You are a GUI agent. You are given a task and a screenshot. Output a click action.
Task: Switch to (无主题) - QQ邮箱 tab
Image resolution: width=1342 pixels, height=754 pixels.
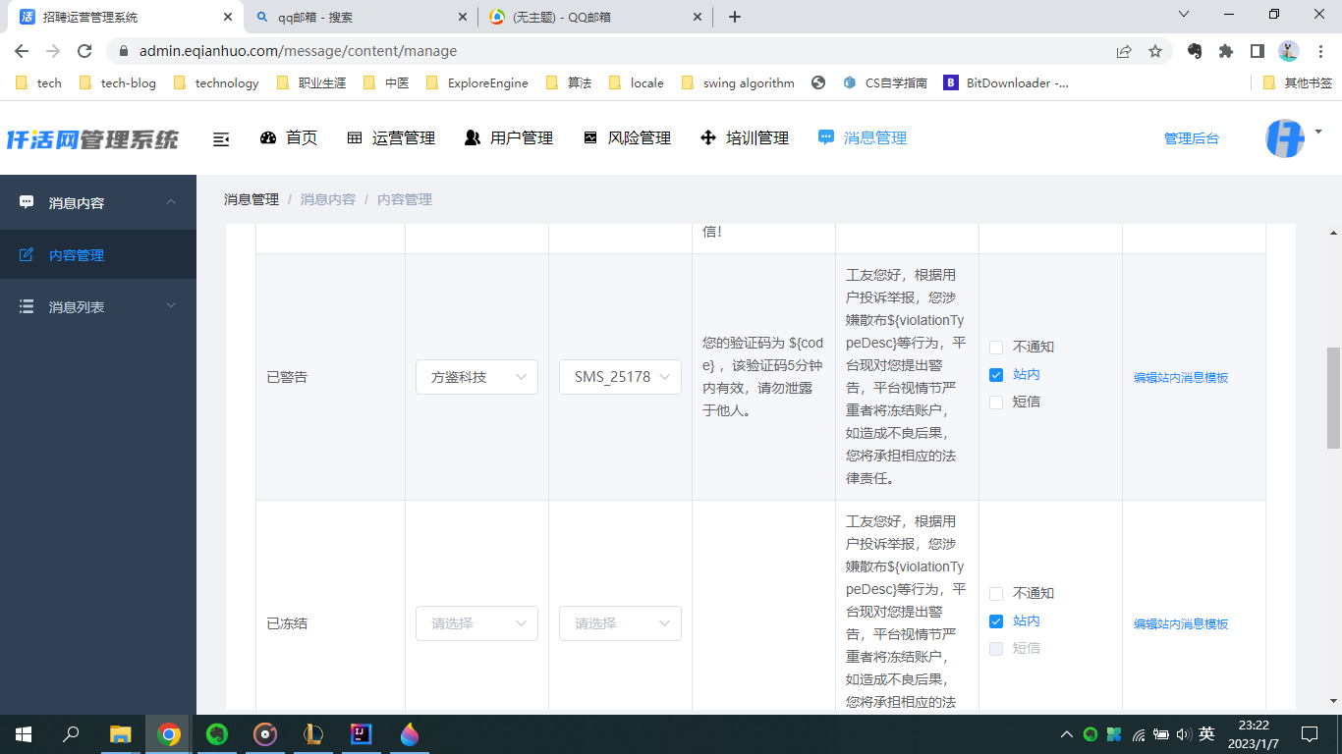point(595,17)
